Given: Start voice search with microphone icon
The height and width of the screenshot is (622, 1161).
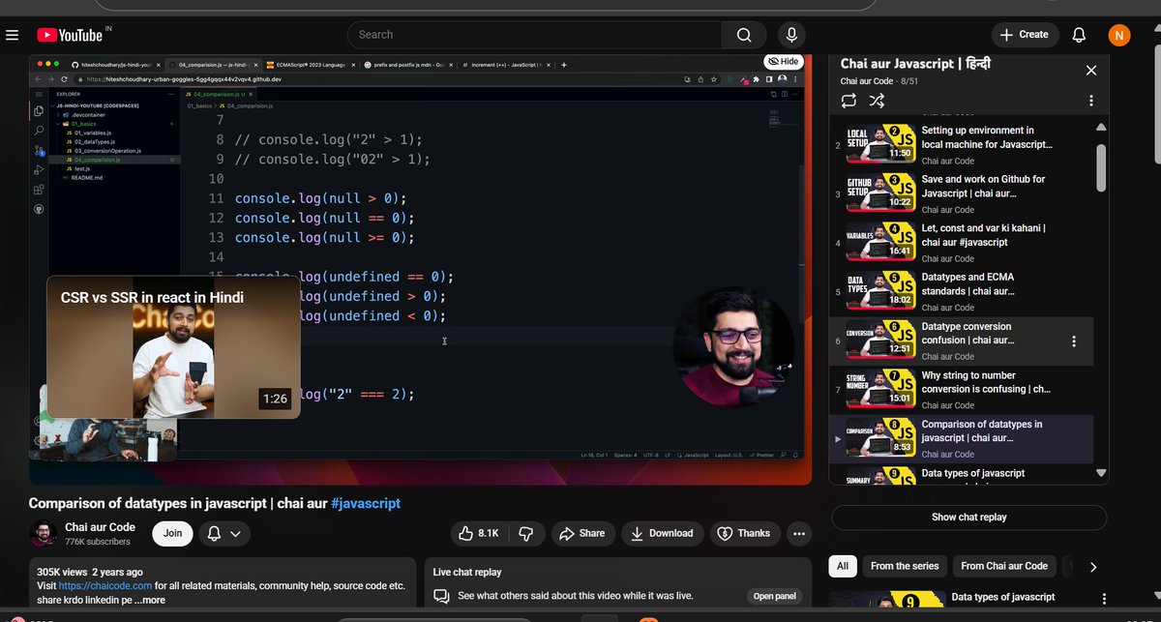Looking at the screenshot, I should click(x=792, y=35).
